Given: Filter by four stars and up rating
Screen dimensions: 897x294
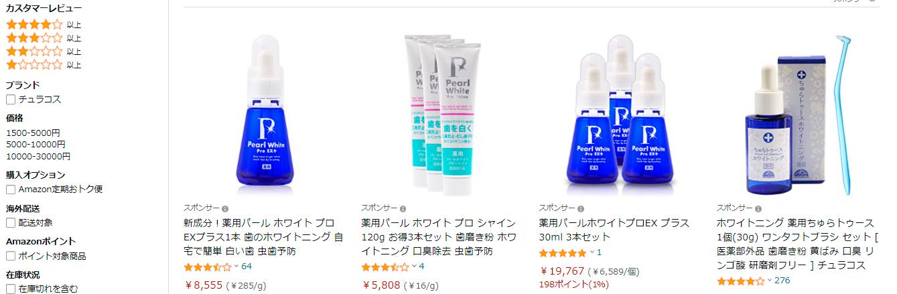Looking at the screenshot, I should coord(44,24).
